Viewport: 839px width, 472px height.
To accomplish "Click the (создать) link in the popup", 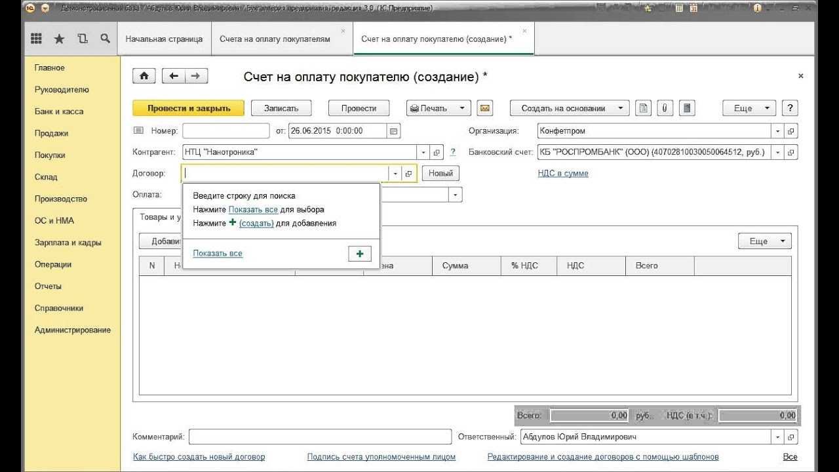I will [256, 223].
